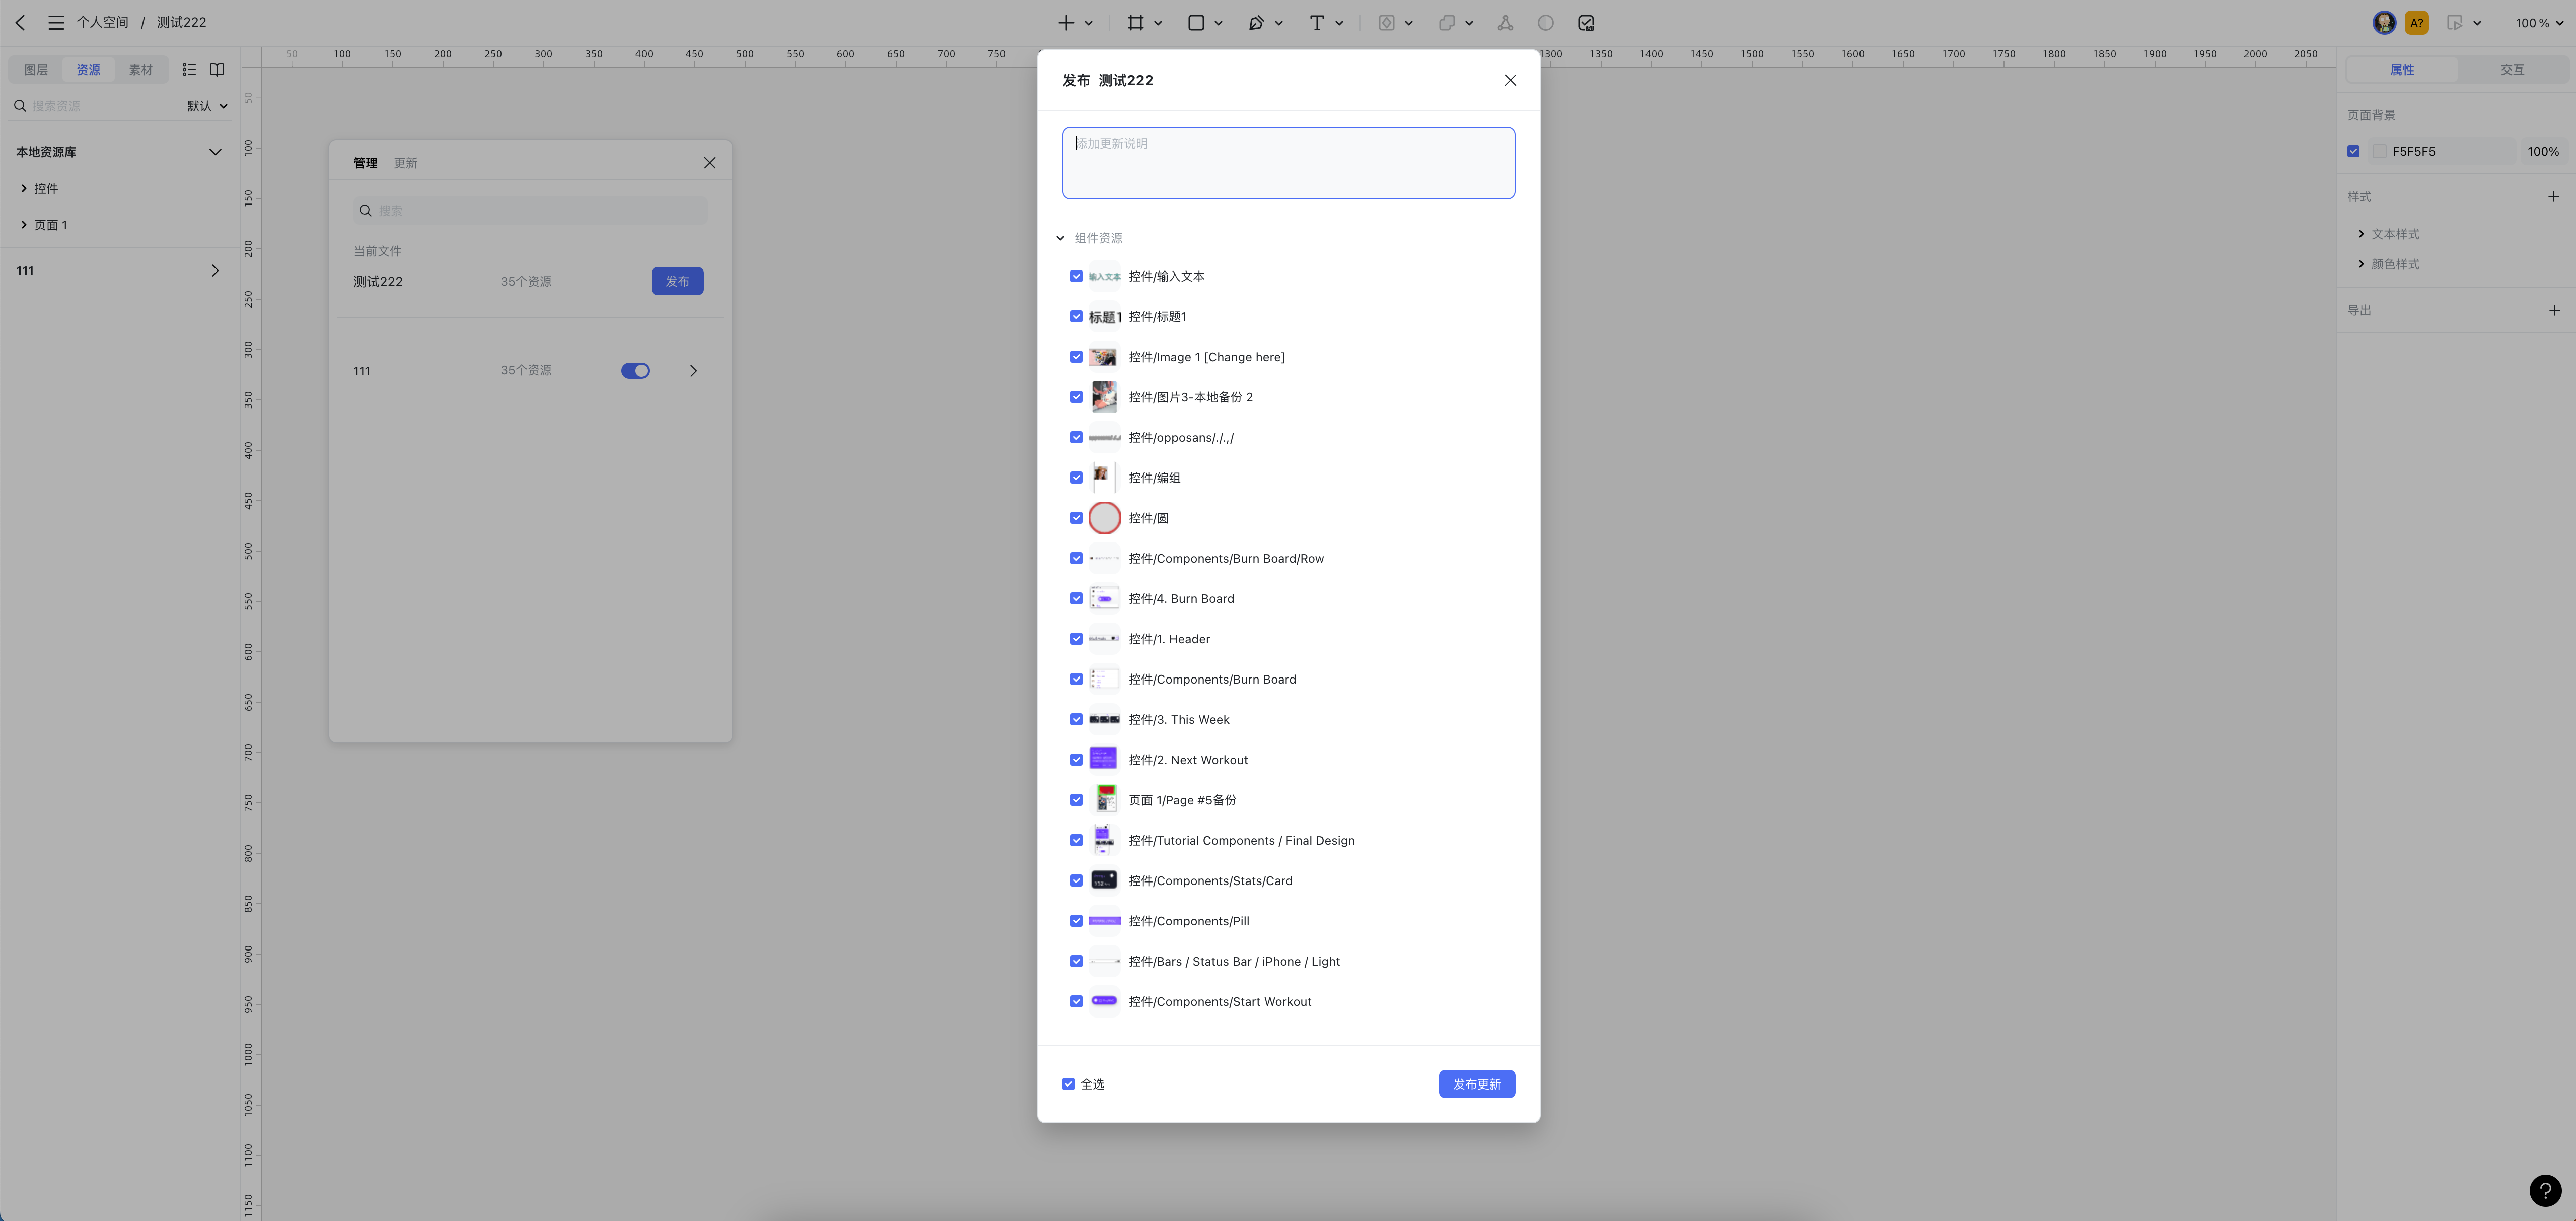
Task: Click the search icon in resources panel
Action: pos(19,105)
